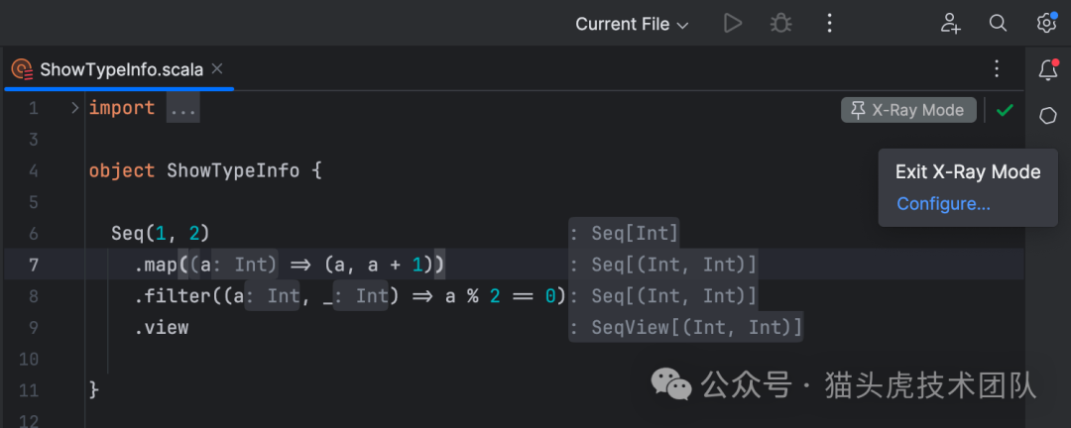Open IDE settings via the gear icon

(x=1046, y=23)
